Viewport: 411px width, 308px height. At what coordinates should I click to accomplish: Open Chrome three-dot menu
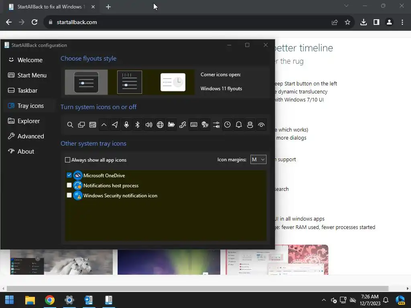pyautogui.click(x=402, y=22)
